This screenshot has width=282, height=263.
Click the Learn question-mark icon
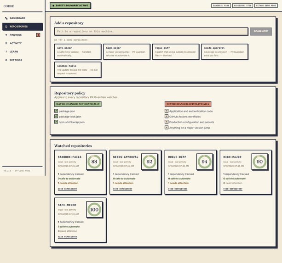pyautogui.click(x=6, y=52)
